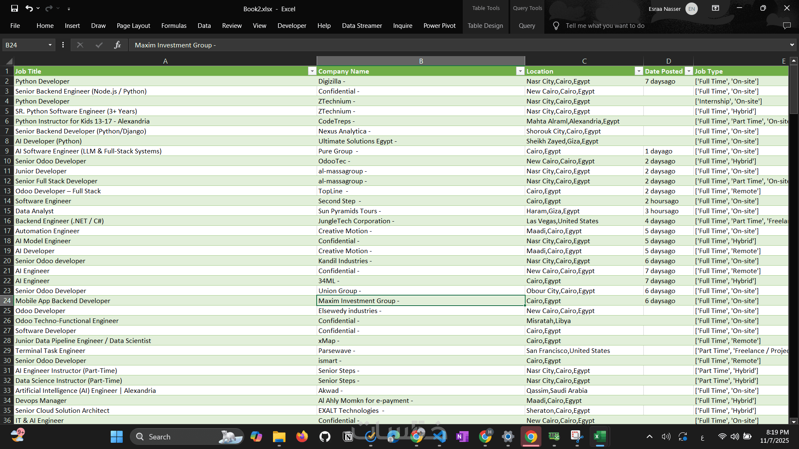Switch to the Table Design tab
Viewport: 799px width, 449px height.
(485, 26)
